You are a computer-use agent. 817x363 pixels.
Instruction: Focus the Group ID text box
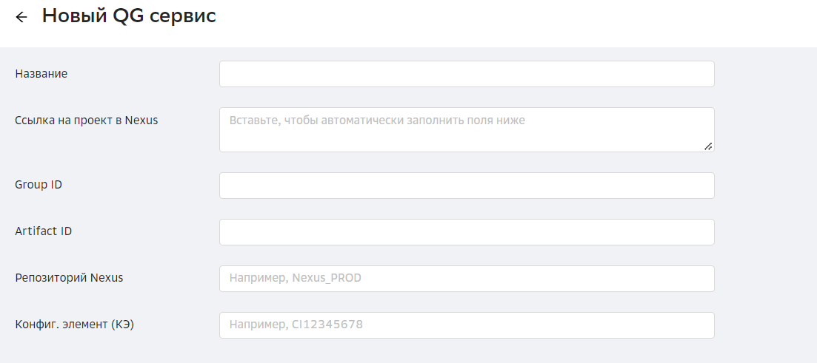tap(467, 186)
